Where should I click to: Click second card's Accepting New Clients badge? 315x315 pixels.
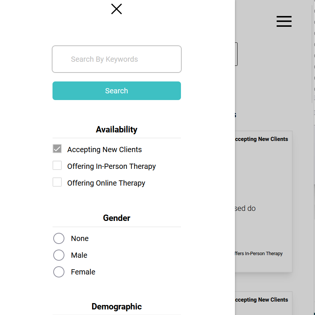[x=261, y=300]
